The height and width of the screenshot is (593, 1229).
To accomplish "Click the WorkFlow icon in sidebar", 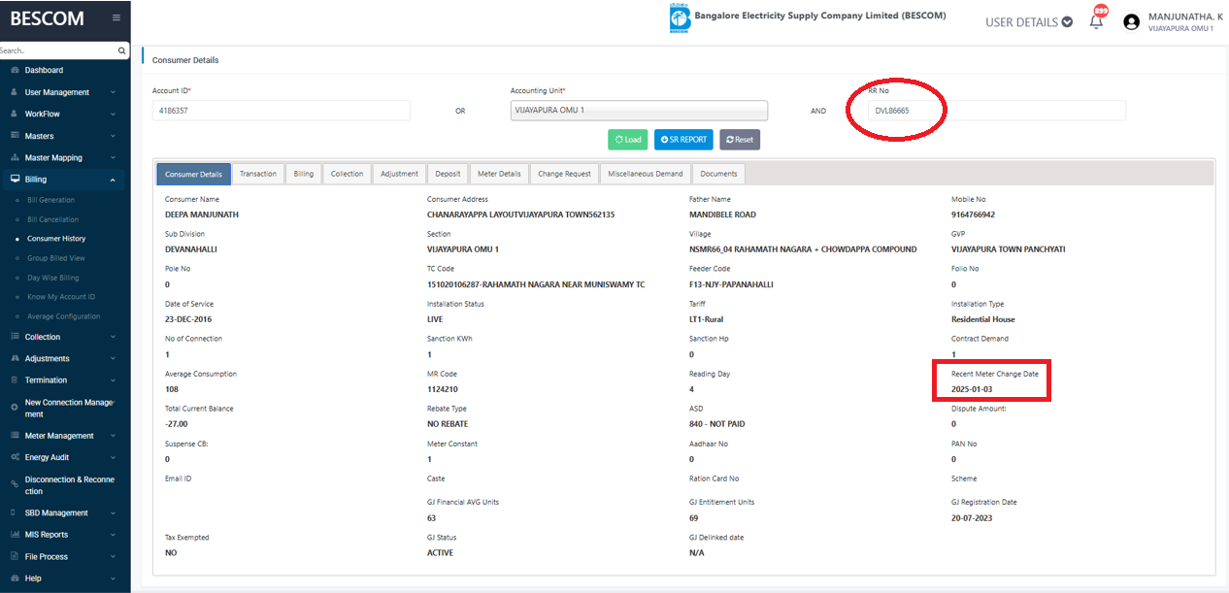I will tap(15, 114).
